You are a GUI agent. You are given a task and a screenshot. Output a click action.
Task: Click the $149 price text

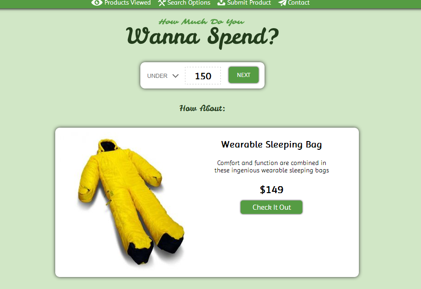(271, 190)
